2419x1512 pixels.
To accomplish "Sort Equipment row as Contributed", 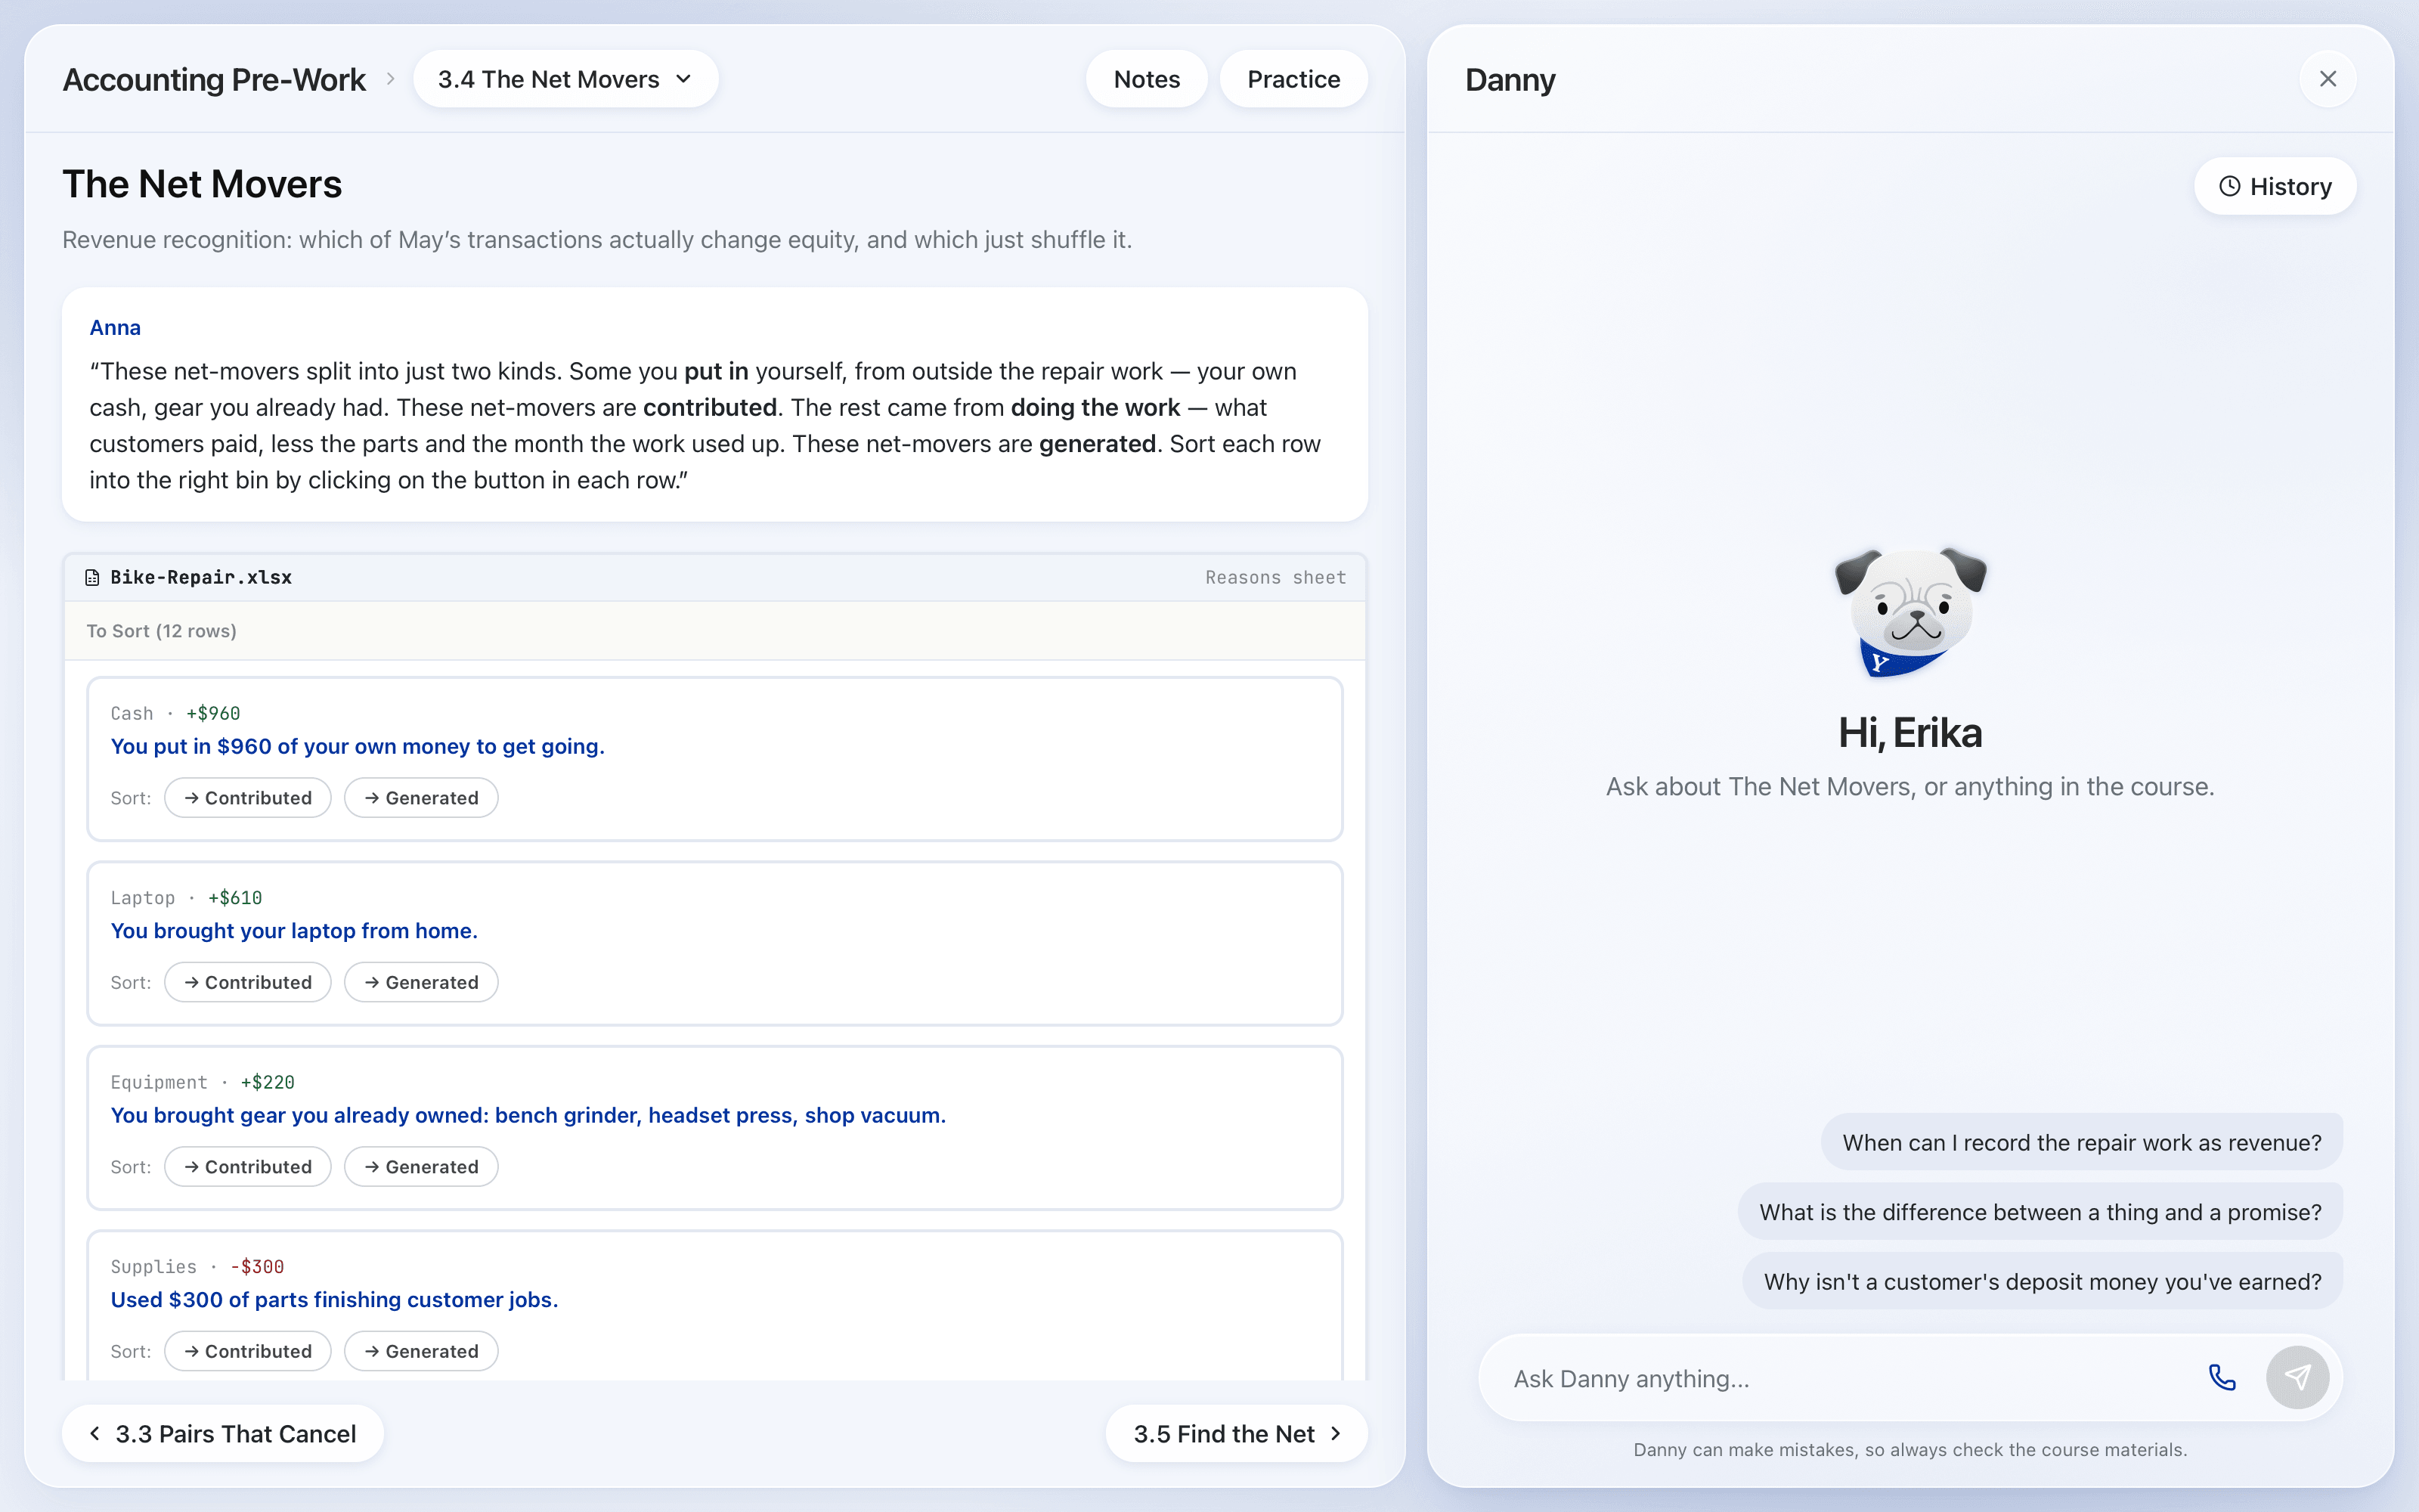I will (248, 1167).
